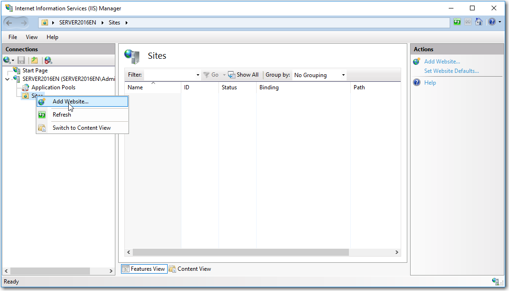Screen dimensions: 509x291
Task: Open the Help menu
Action: click(52, 37)
